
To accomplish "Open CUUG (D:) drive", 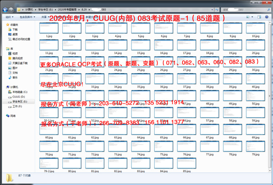I will click(16, 97).
